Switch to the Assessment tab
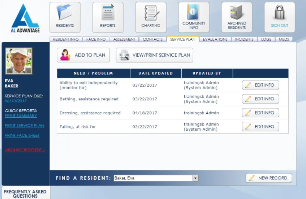The height and width of the screenshot is (199, 306). point(124,39)
